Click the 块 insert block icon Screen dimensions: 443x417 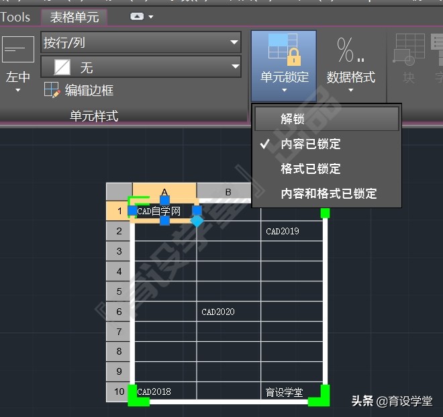click(409, 48)
